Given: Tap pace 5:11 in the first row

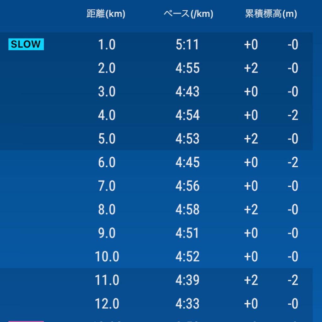Looking at the screenshot, I should pyautogui.click(x=187, y=44).
